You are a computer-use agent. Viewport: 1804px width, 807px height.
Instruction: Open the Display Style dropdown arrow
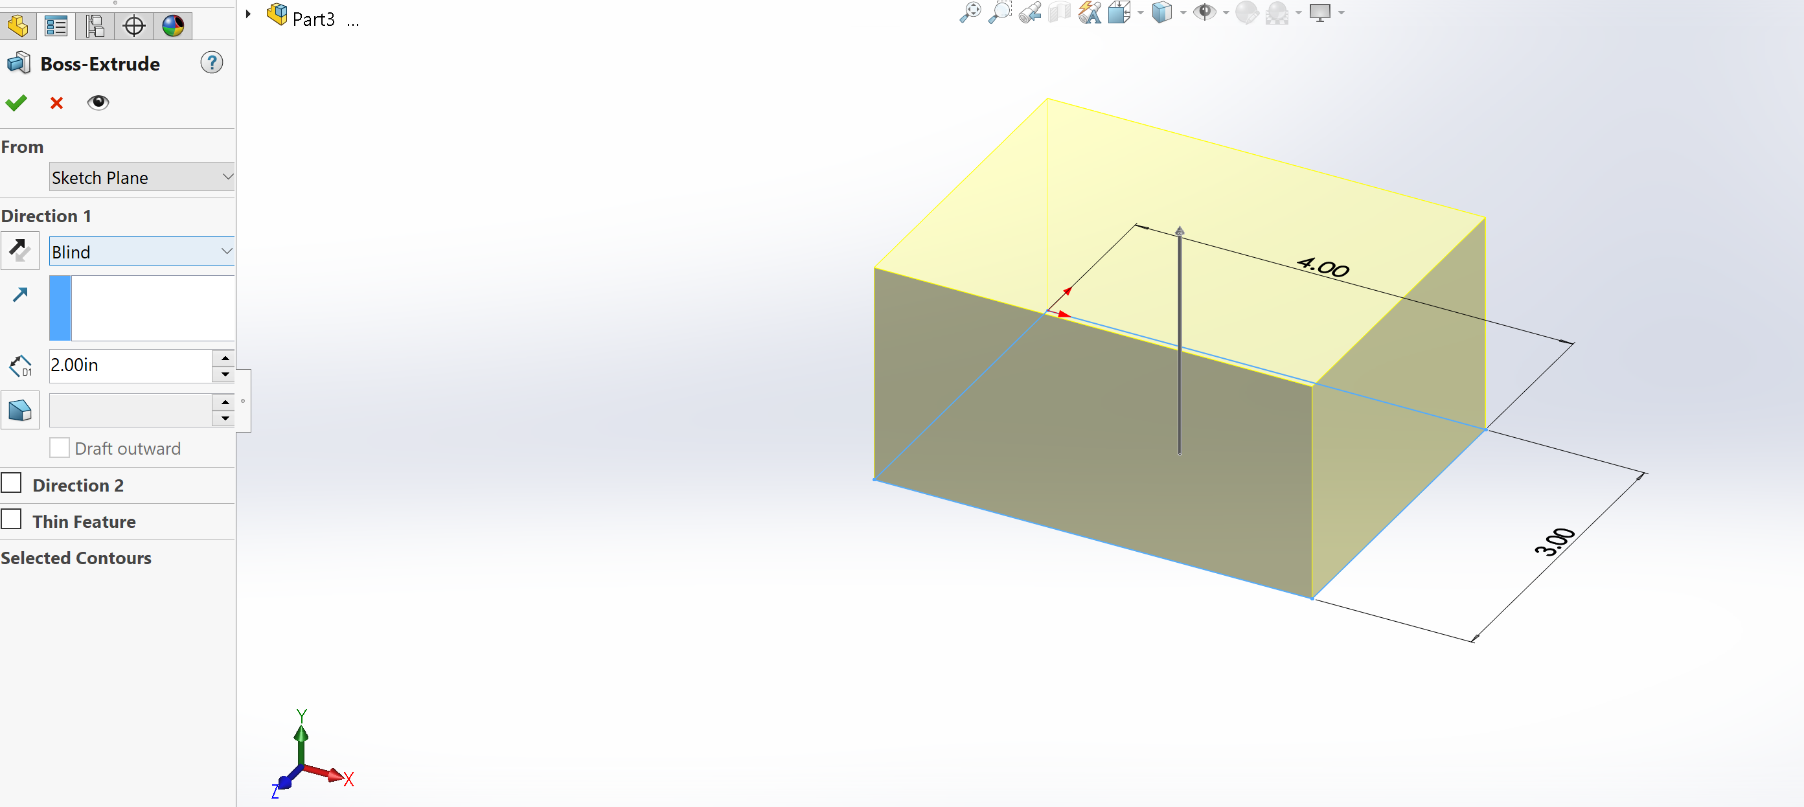coord(1183,12)
